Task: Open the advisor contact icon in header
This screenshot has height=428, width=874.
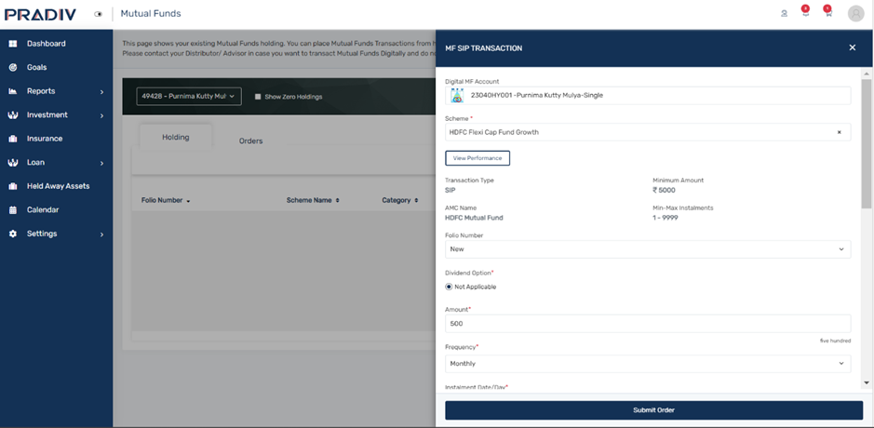Action: [785, 14]
